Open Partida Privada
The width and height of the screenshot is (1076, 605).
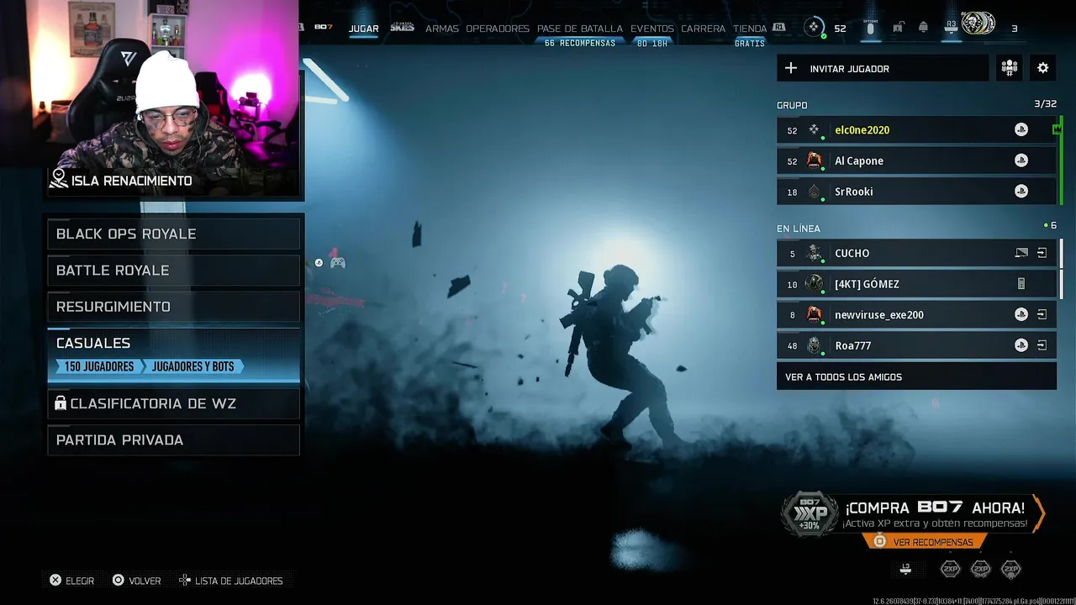173,439
